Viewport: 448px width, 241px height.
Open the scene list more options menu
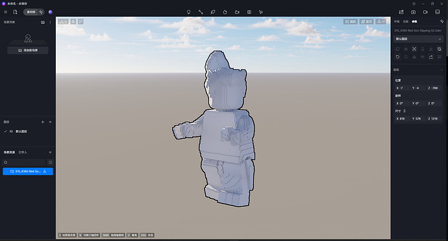point(50,22)
